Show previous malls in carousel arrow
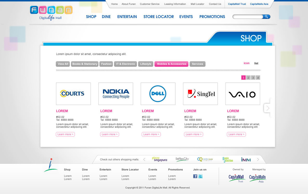Image resolution: width=308 pixels, height=194 pixels. 144,159
